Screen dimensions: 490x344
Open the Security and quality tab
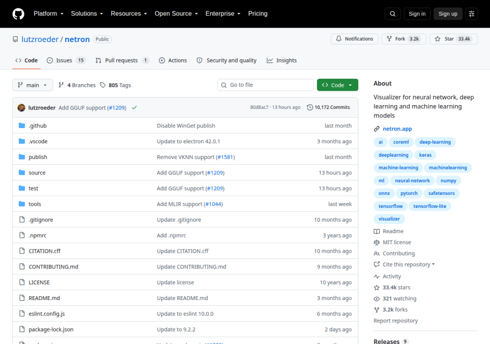pos(226,60)
